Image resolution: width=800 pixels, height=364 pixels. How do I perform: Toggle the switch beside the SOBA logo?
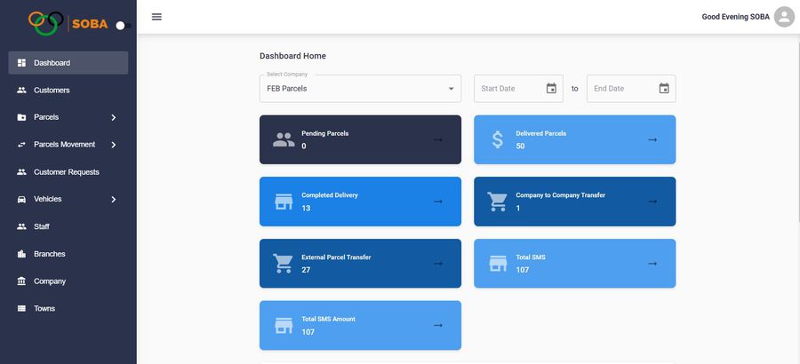124,26
